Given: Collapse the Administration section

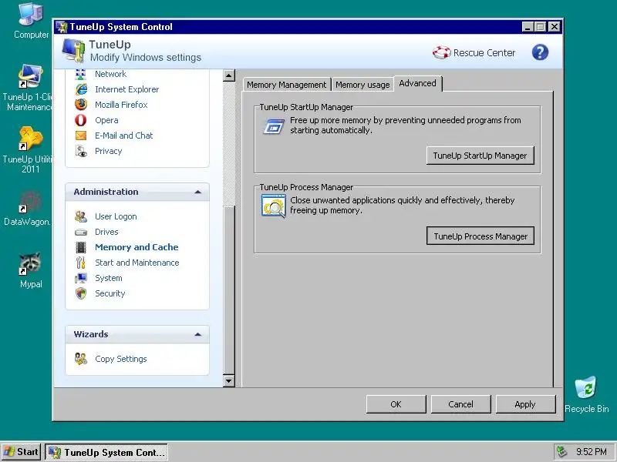Looking at the screenshot, I should coord(198,192).
